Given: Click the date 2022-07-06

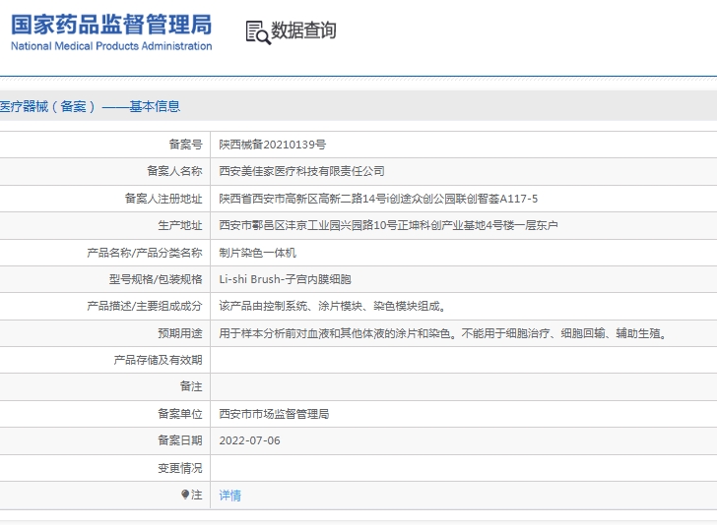Looking at the screenshot, I should coord(250,440).
